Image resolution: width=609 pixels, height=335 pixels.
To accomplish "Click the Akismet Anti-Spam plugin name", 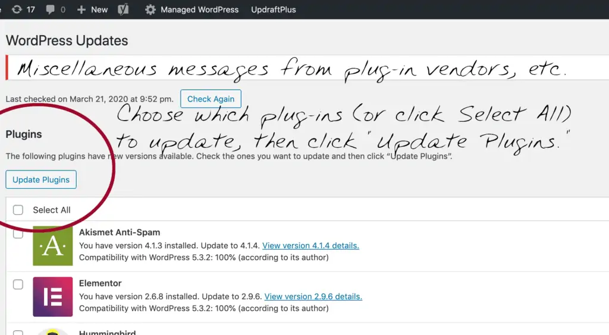I will tap(120, 232).
